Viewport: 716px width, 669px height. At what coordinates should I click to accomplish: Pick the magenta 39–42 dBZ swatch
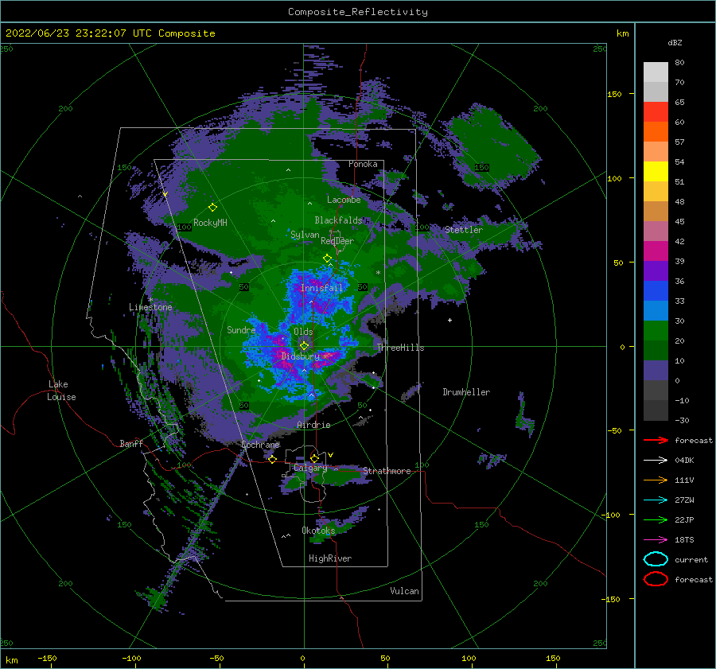pos(656,251)
